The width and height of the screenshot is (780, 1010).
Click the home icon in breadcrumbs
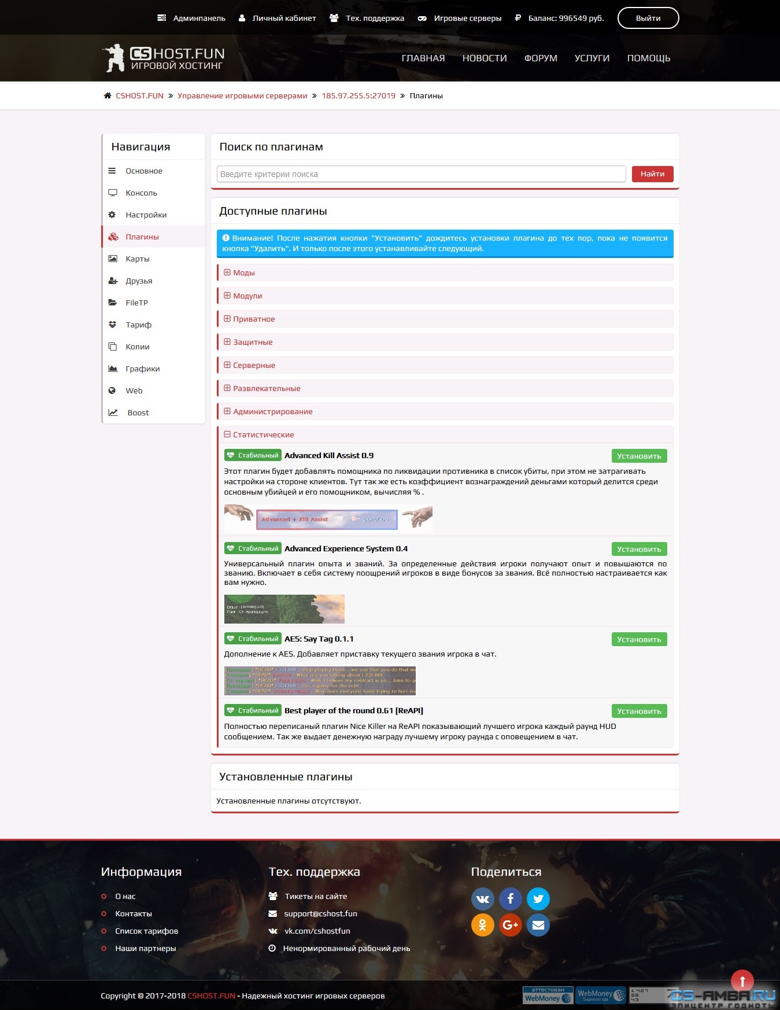(x=108, y=95)
